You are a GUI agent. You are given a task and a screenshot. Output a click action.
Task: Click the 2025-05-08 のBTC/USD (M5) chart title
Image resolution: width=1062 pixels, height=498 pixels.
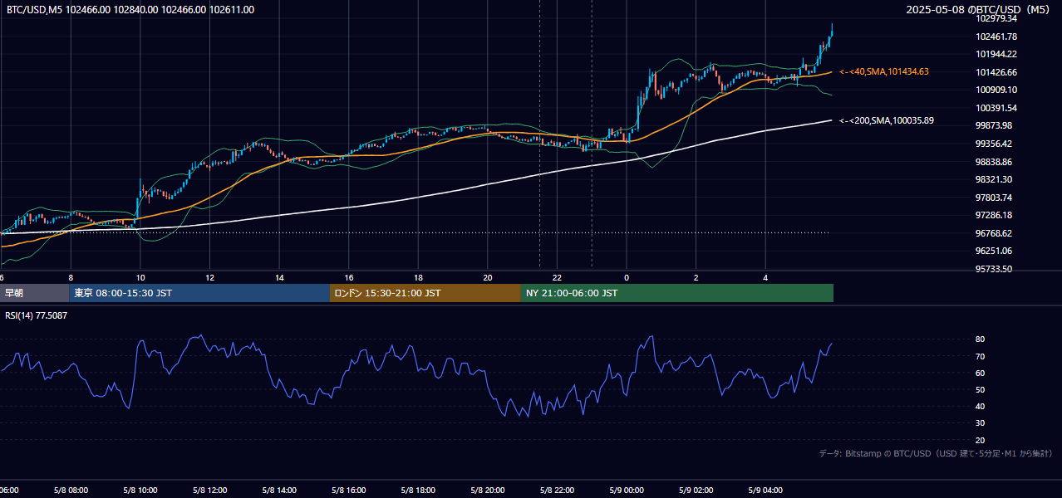(978, 10)
